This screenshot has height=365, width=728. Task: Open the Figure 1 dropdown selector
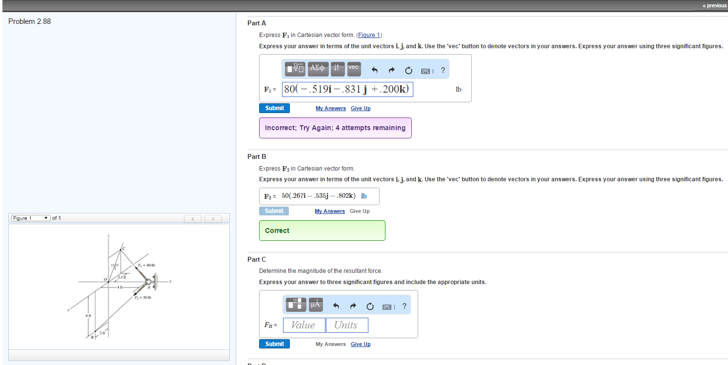(30, 218)
